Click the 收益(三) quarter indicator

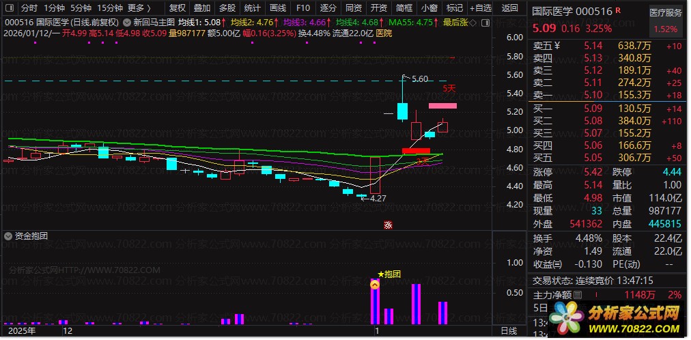pos(548,264)
